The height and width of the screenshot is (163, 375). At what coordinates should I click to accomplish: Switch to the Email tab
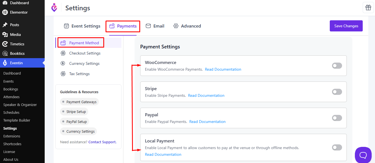pyautogui.click(x=155, y=26)
